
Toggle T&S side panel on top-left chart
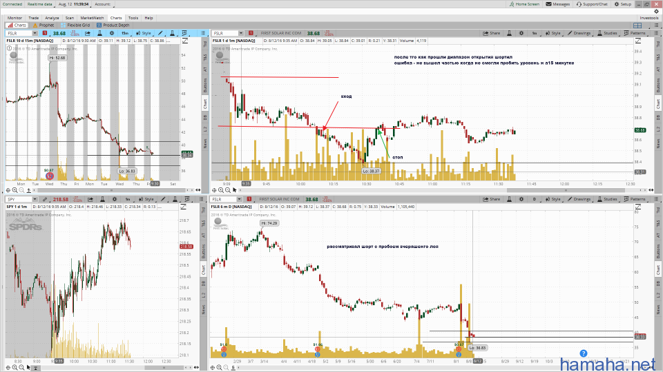tap(205, 57)
